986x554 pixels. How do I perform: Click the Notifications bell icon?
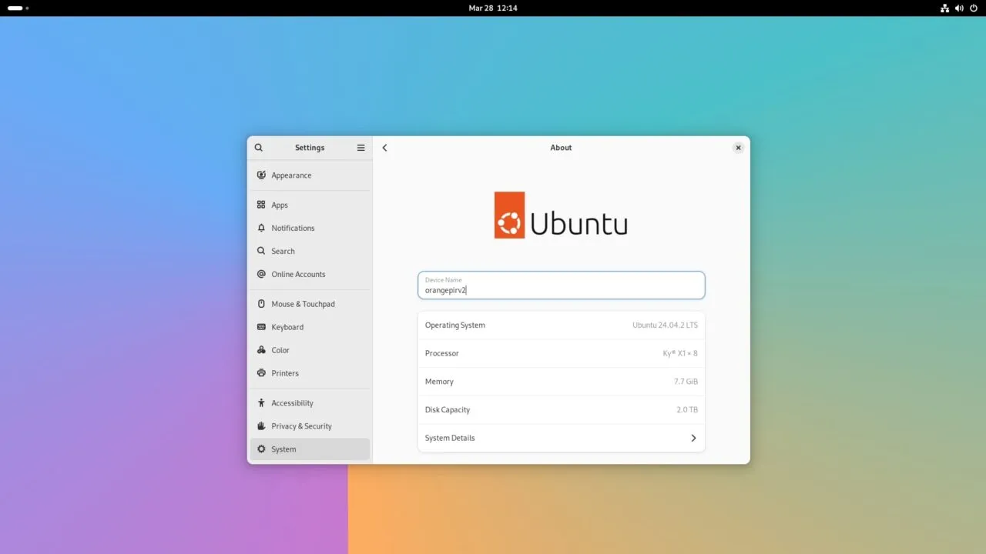click(x=261, y=229)
